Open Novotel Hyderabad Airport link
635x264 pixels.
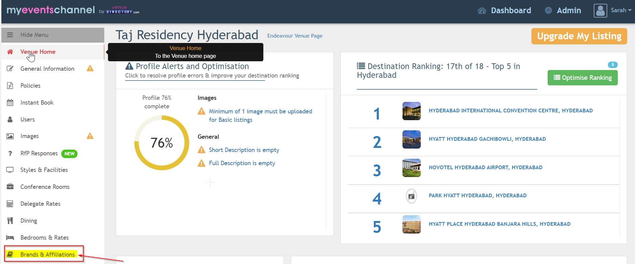pyautogui.click(x=486, y=168)
